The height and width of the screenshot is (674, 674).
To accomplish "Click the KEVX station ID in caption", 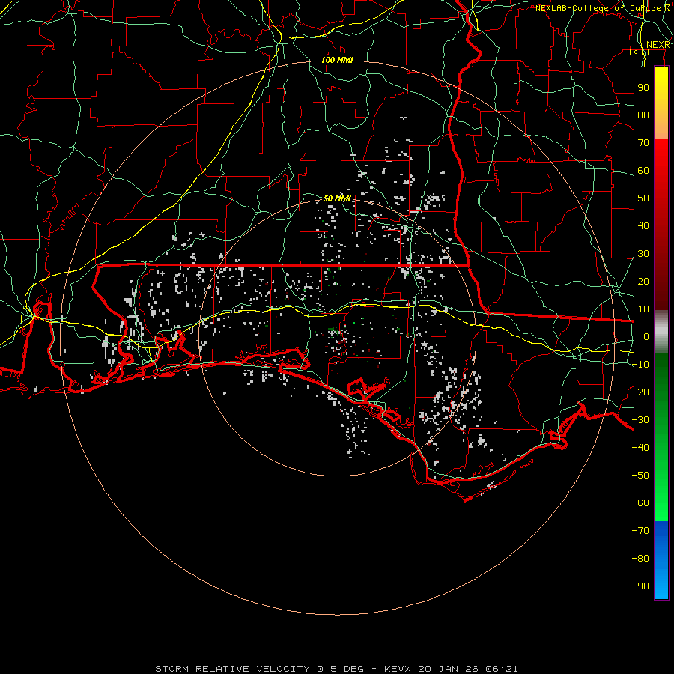I will click(x=398, y=668).
